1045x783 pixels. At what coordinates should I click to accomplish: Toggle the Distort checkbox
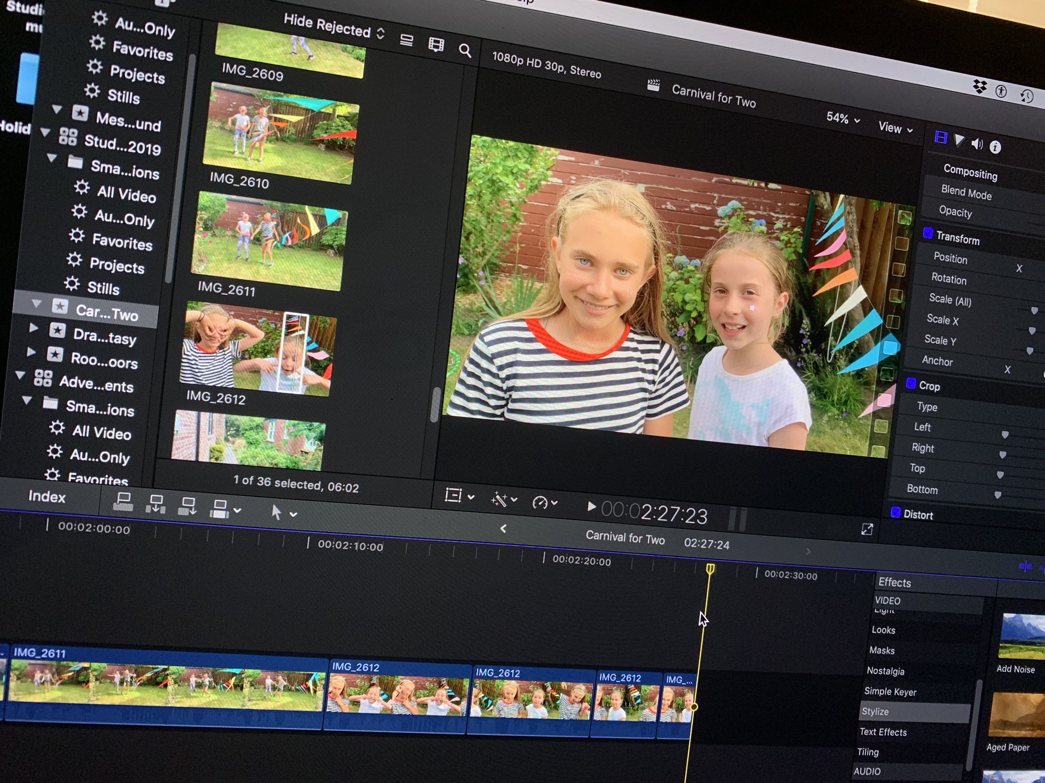tap(895, 512)
